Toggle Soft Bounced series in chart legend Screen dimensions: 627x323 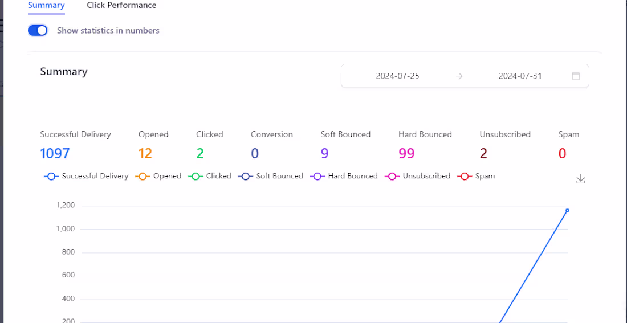[x=271, y=176]
